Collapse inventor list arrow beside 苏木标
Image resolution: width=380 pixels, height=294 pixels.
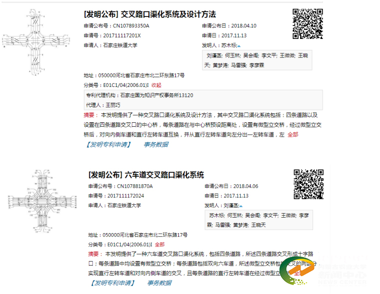tap(239, 46)
